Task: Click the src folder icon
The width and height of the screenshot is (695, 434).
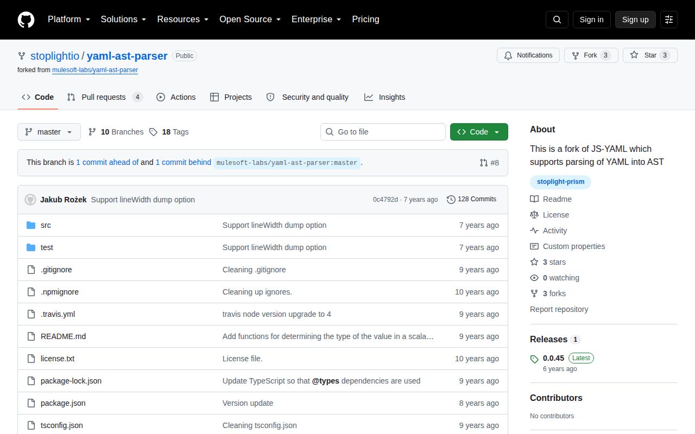Action: pos(31,225)
